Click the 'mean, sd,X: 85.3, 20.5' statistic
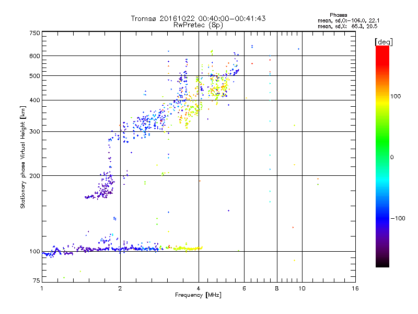The height and width of the screenshot is (314, 418). pos(347,27)
